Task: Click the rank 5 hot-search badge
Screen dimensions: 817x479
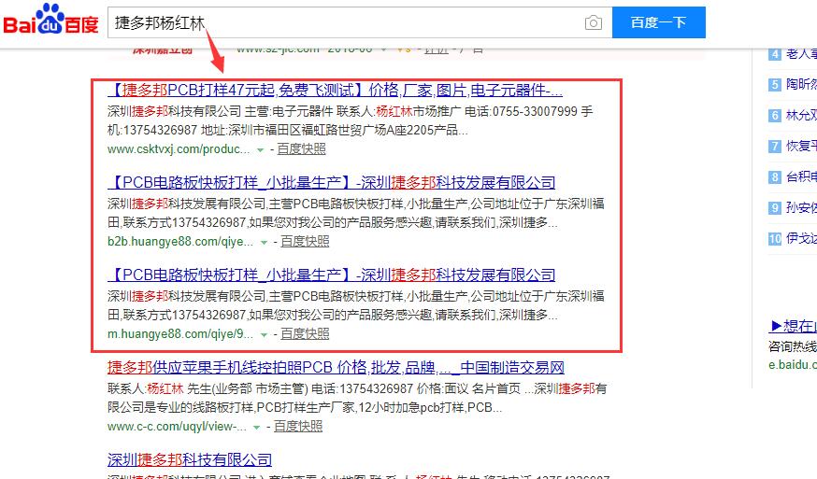Action: point(775,84)
